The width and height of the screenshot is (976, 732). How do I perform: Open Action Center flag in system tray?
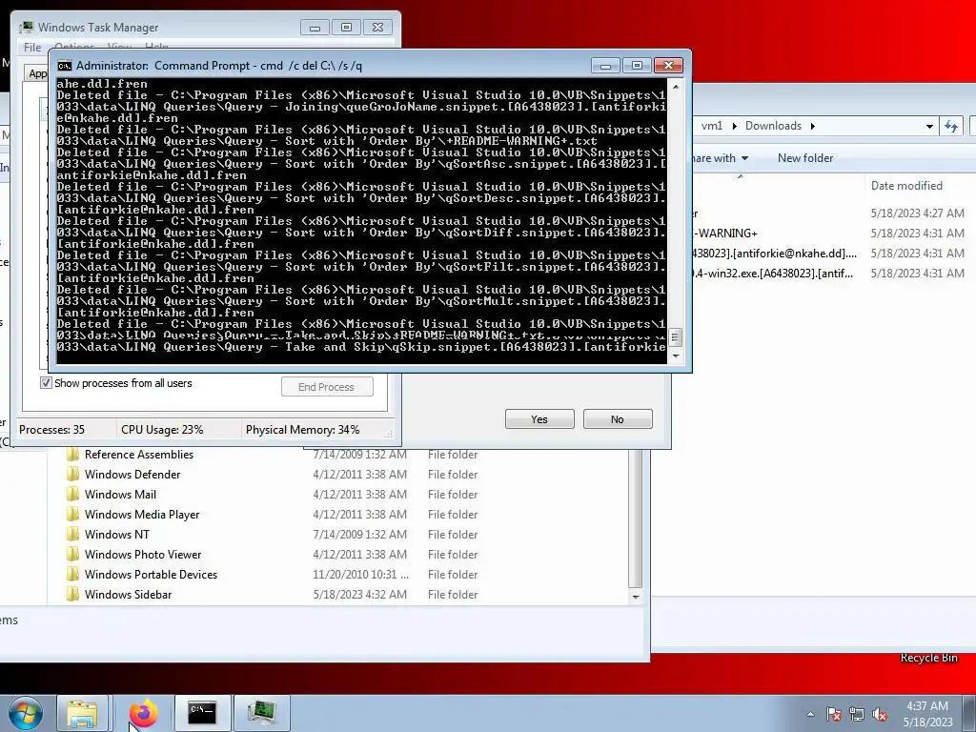[x=833, y=714]
